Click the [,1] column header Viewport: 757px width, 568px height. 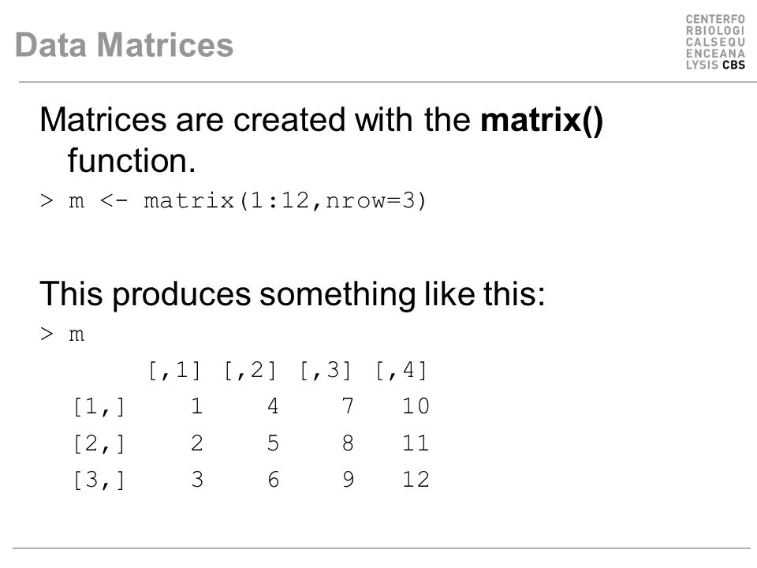[x=175, y=371]
